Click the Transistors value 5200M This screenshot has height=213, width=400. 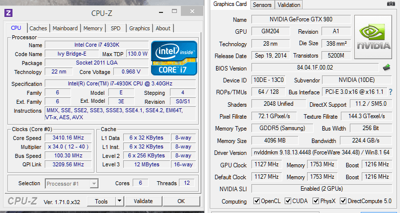(x=336, y=56)
